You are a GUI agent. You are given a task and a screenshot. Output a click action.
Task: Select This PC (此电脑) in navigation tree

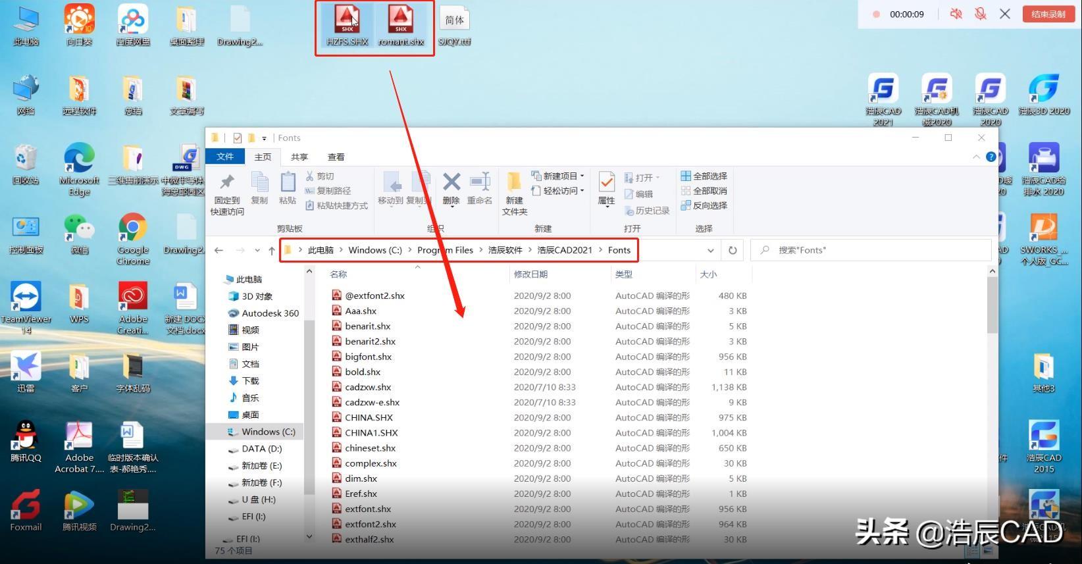[x=243, y=279]
